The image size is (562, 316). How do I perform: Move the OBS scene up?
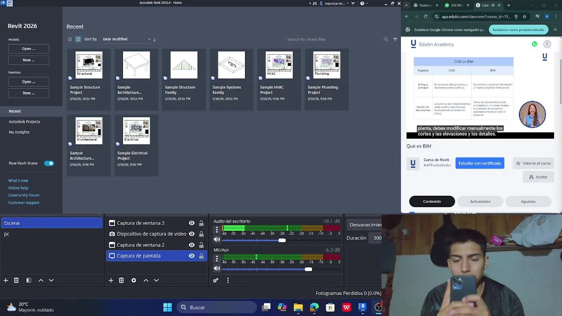41,280
